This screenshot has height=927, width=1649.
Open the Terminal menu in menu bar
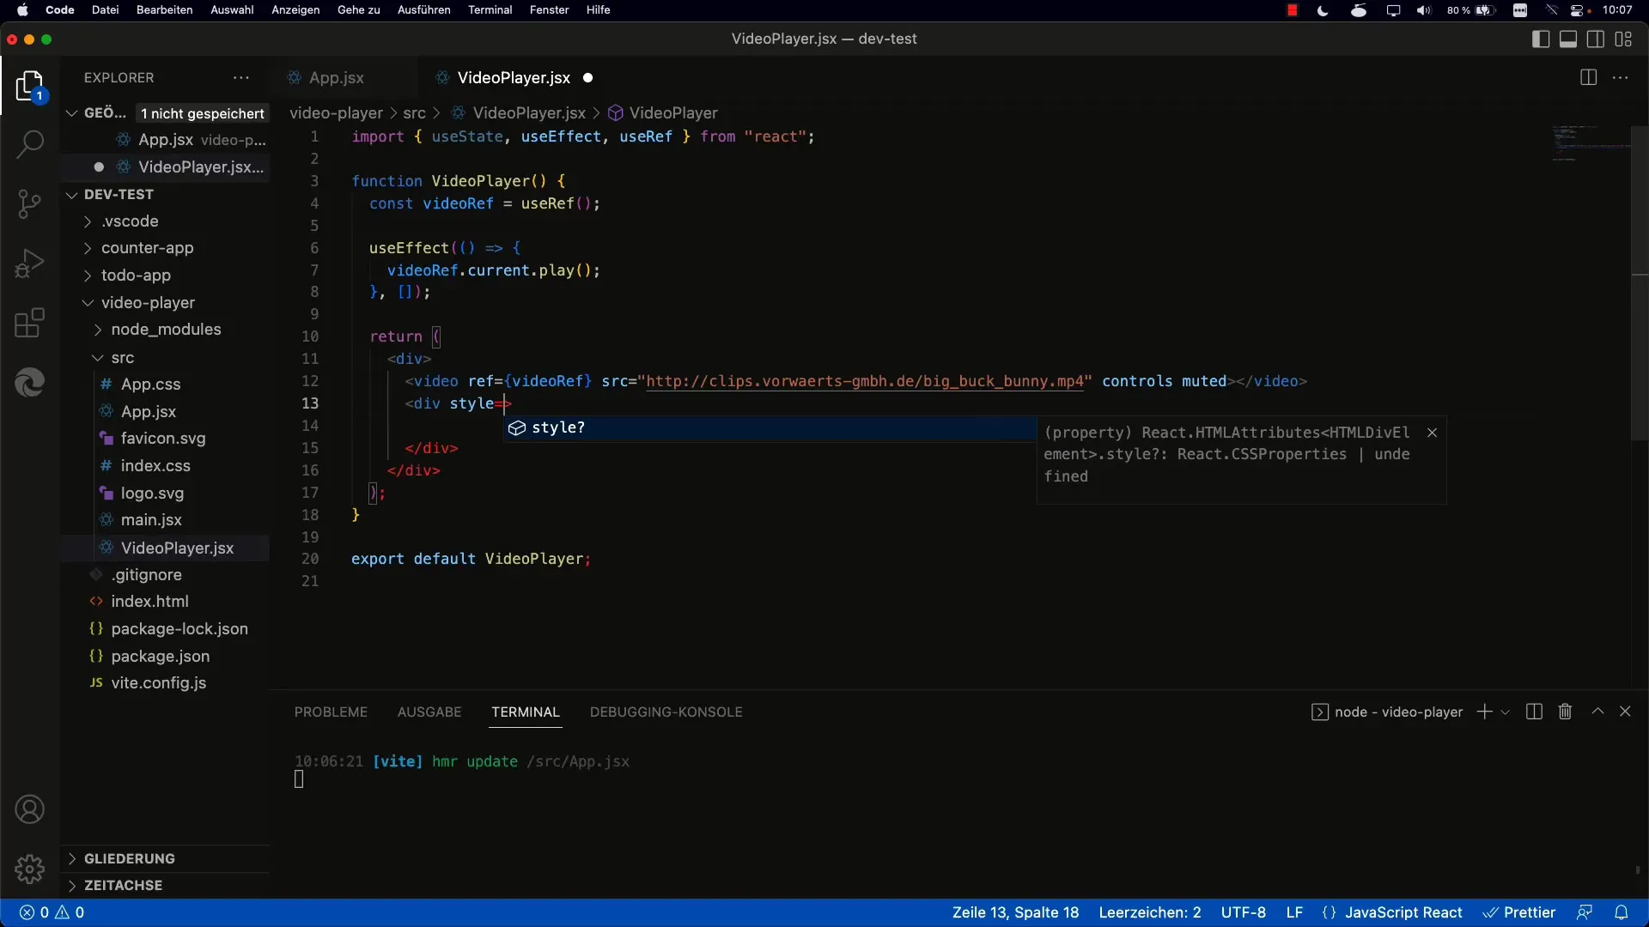pos(490,10)
